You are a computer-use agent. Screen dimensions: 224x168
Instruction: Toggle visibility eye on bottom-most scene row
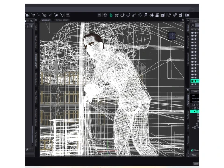(192, 84)
